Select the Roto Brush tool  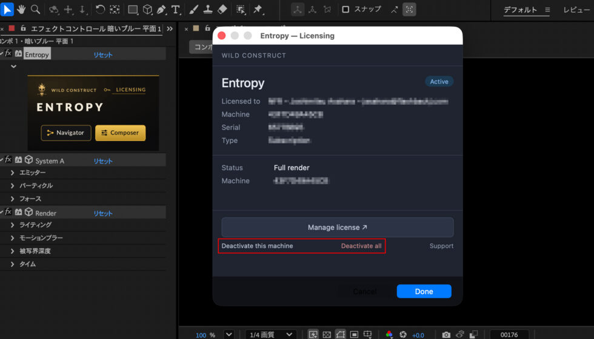point(241,10)
